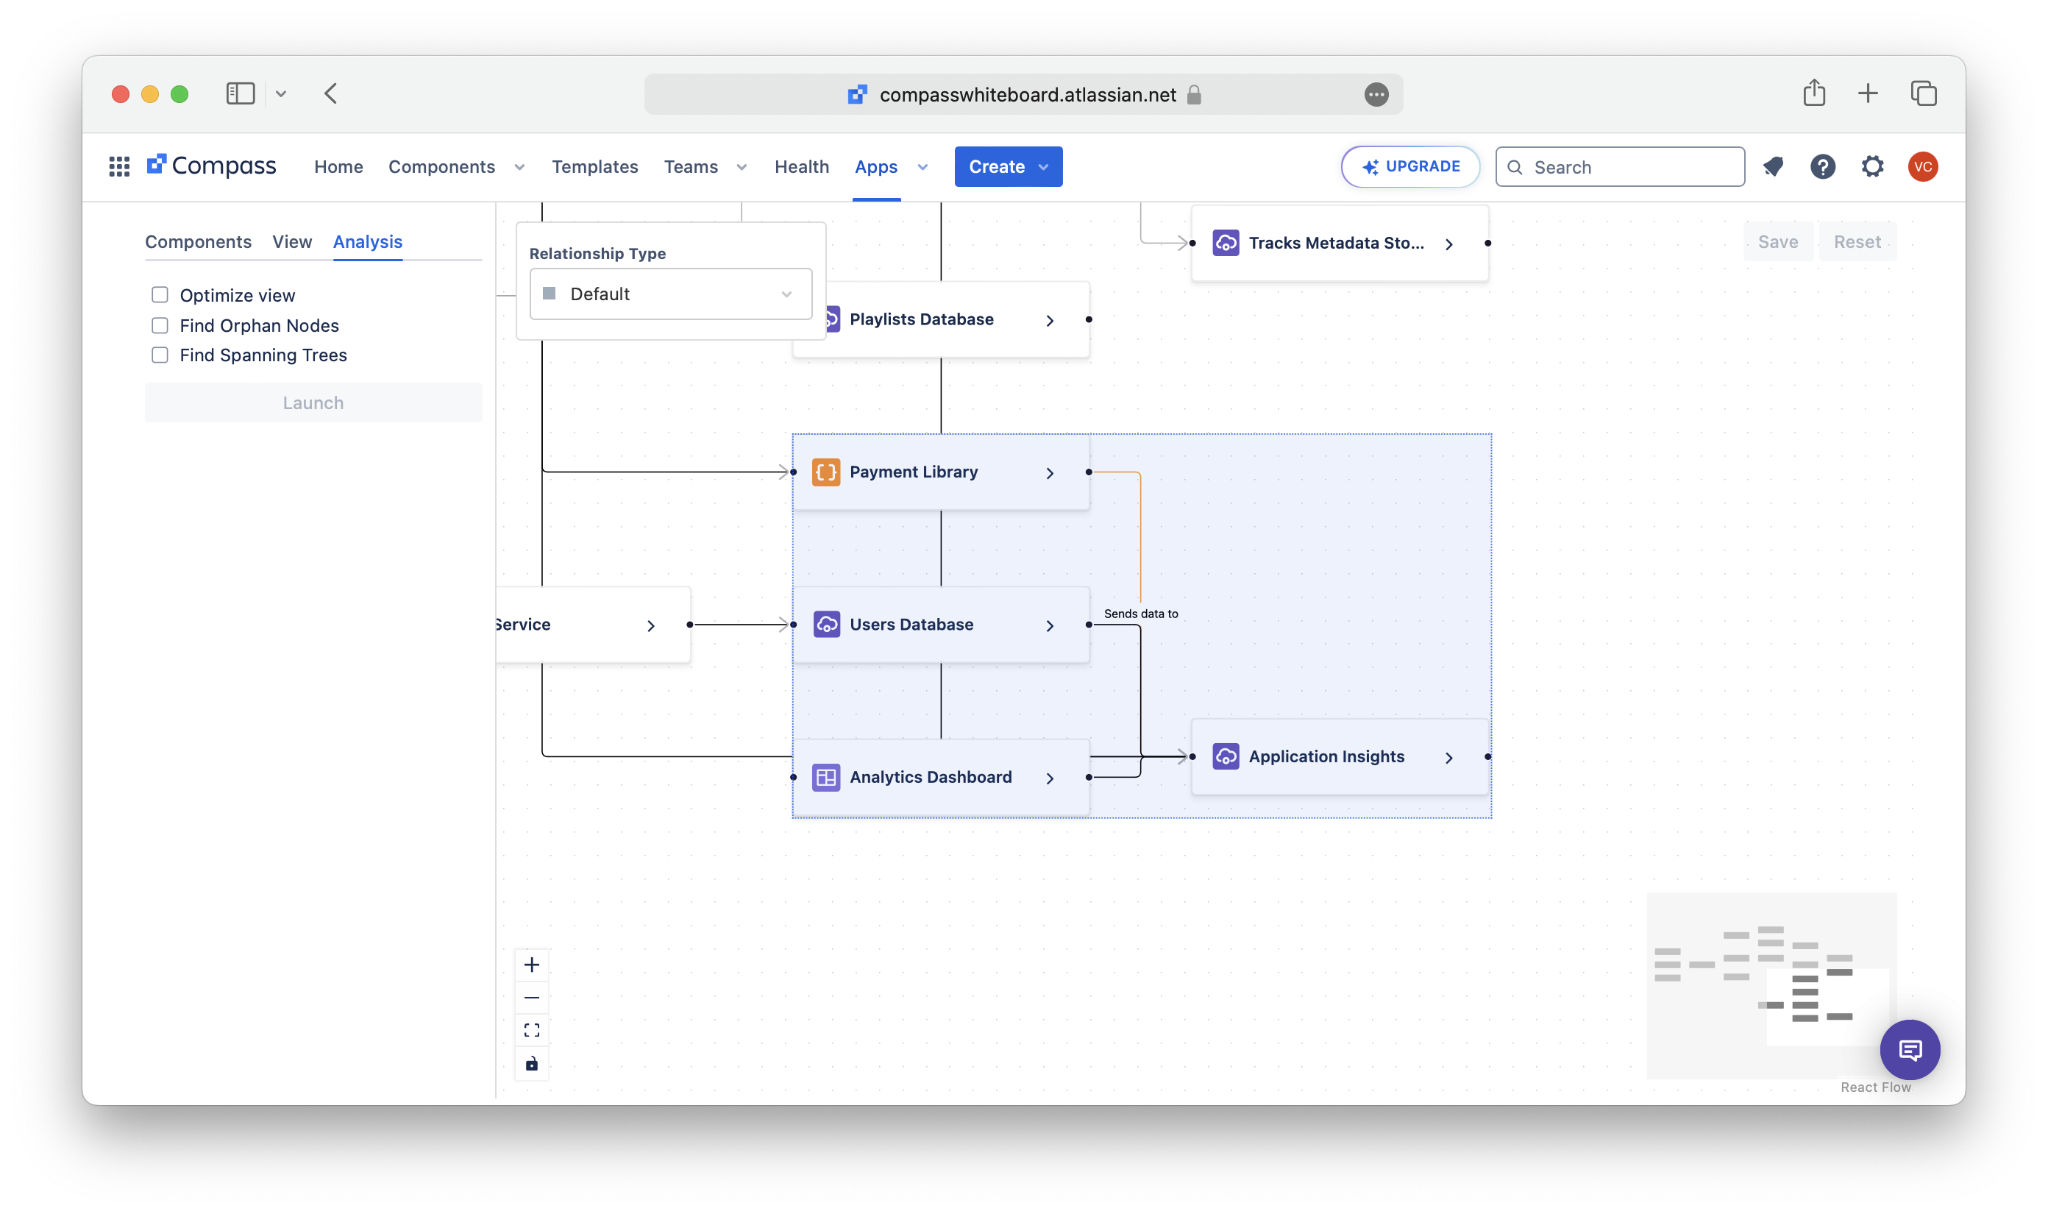
Task: Click the fit view icon
Action: pos(532,1030)
